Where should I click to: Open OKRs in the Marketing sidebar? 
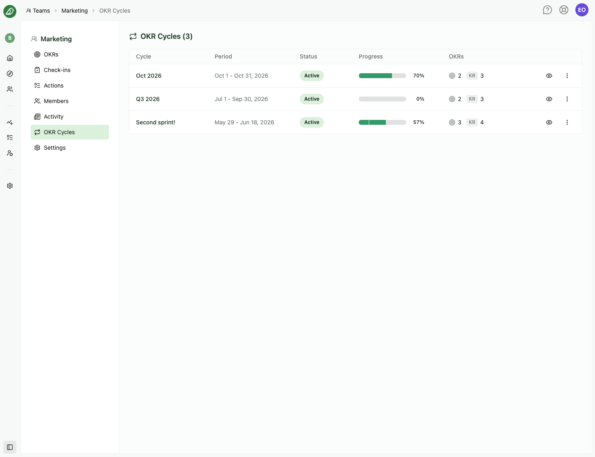click(x=70, y=54)
